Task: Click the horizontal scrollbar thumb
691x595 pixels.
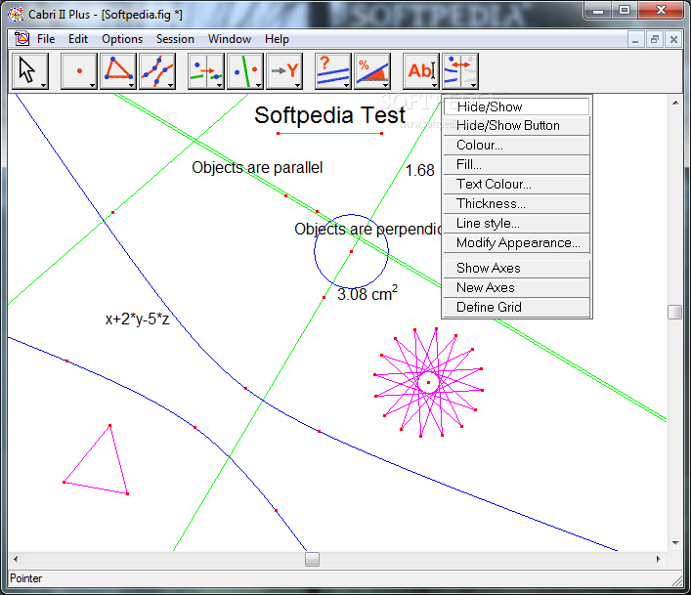Action: (312, 559)
